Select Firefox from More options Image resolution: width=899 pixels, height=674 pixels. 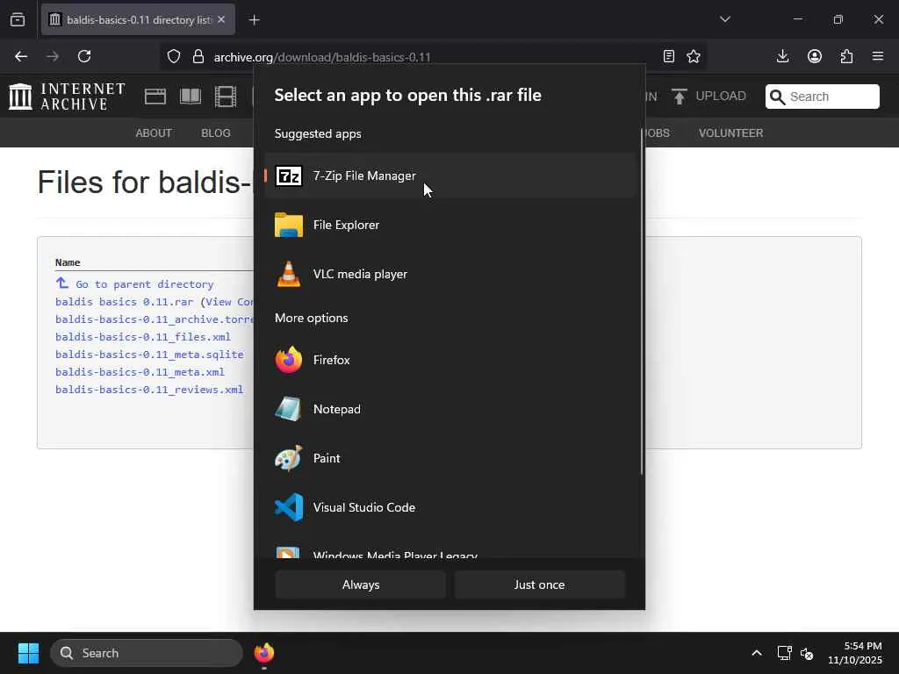pos(450,360)
